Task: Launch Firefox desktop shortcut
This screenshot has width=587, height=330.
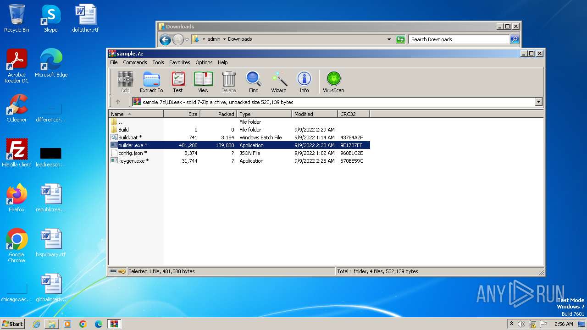Action: coord(17,198)
